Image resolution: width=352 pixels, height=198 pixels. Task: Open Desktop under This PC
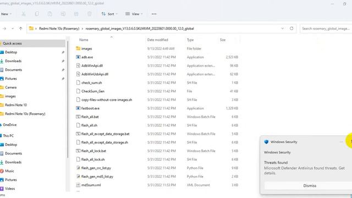click(x=11, y=145)
